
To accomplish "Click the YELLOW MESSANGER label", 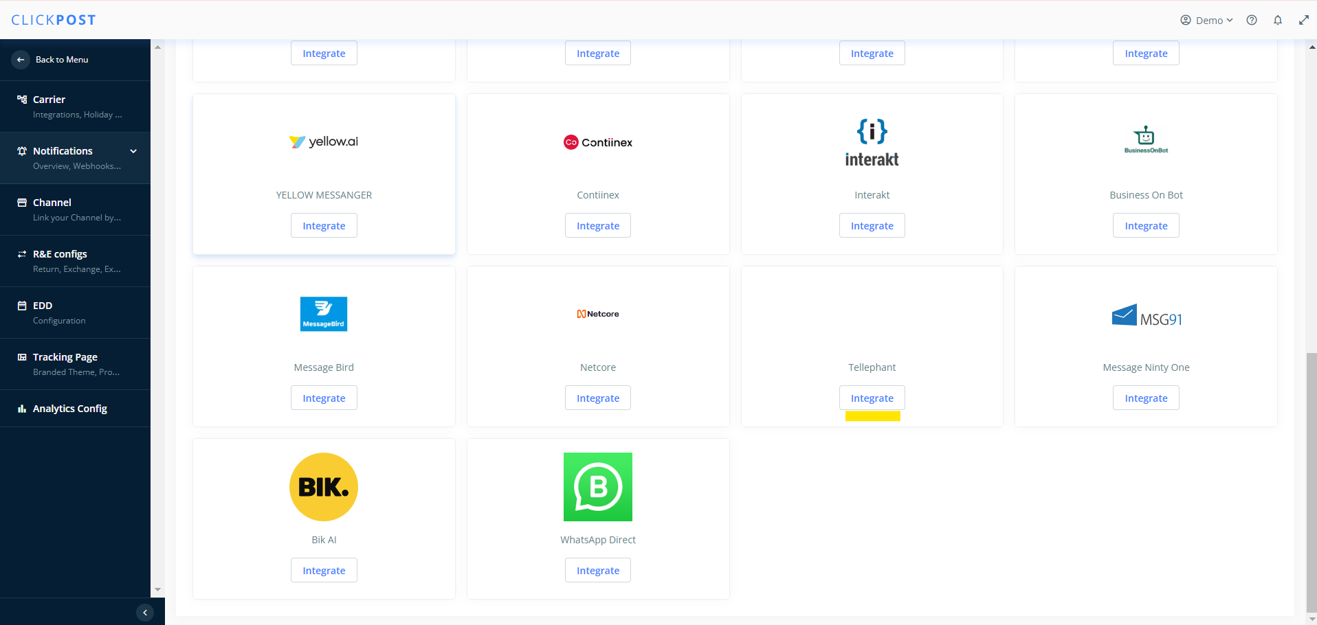I will point(324,195).
